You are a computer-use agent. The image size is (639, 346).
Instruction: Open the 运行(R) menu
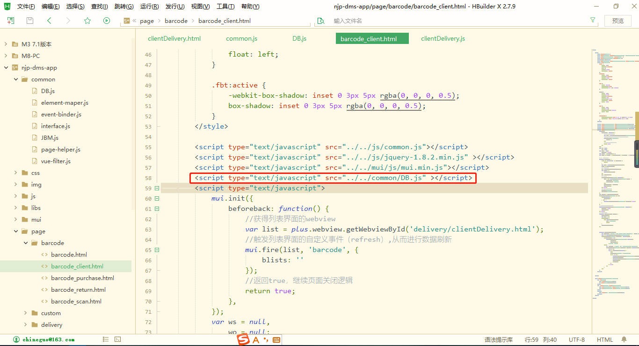coord(149,7)
